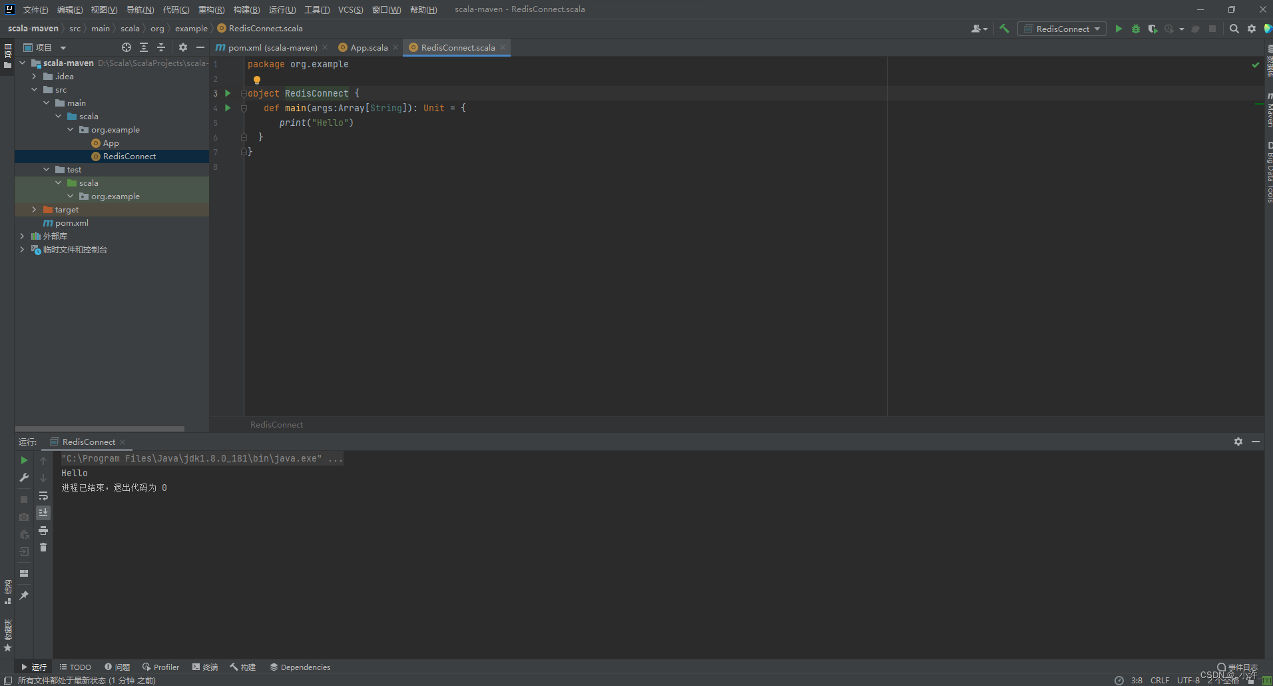This screenshot has height=686, width=1273.
Task: Open the File menu
Action: coord(35,9)
